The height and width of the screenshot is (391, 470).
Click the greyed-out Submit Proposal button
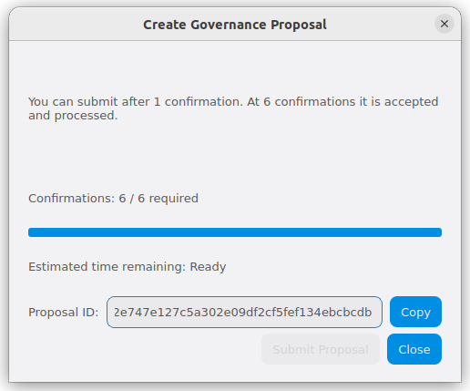click(321, 349)
